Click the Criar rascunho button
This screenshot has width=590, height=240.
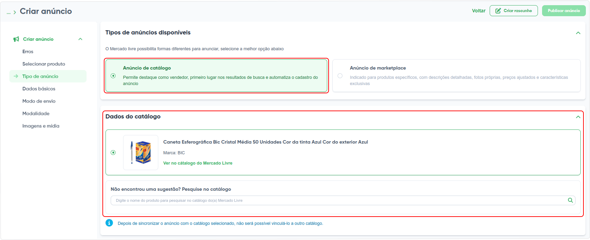click(x=513, y=11)
